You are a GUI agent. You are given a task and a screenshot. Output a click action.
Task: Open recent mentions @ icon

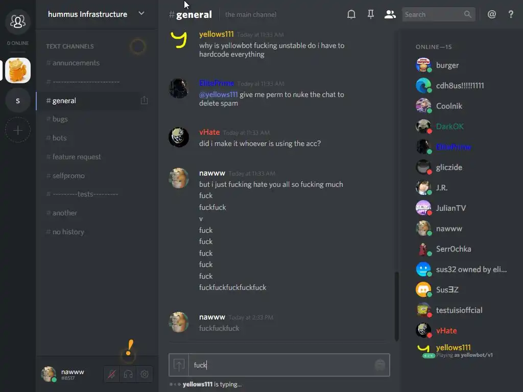492,14
